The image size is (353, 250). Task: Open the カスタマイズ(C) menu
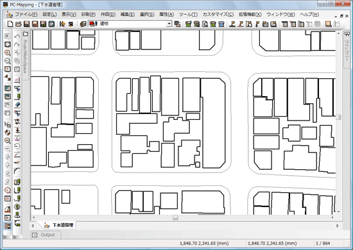218,14
